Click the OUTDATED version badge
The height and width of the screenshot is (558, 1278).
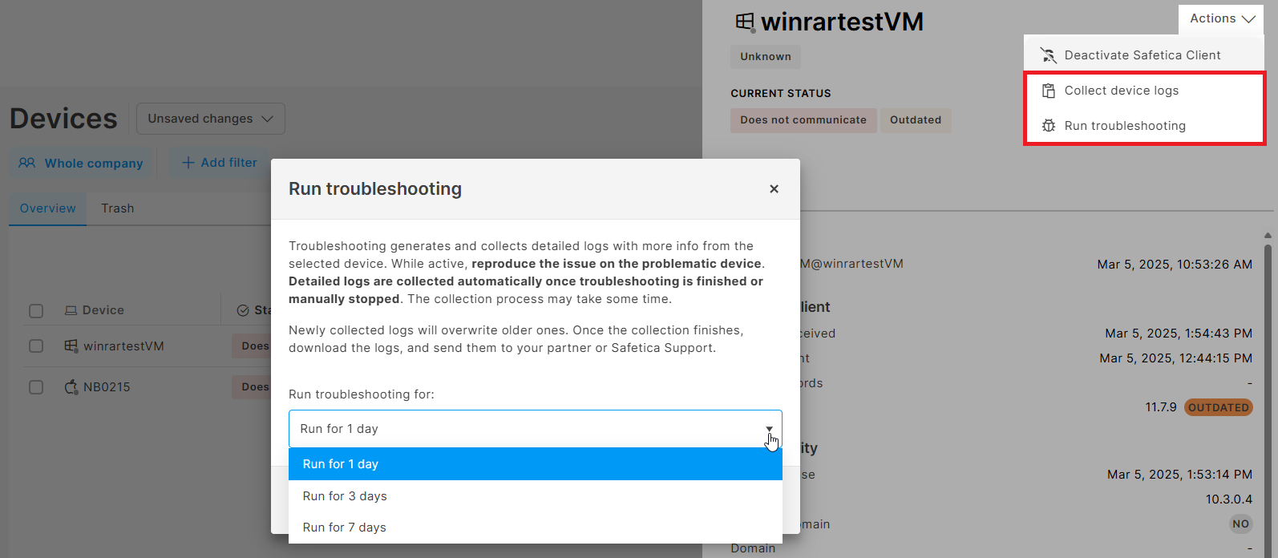pos(1219,407)
